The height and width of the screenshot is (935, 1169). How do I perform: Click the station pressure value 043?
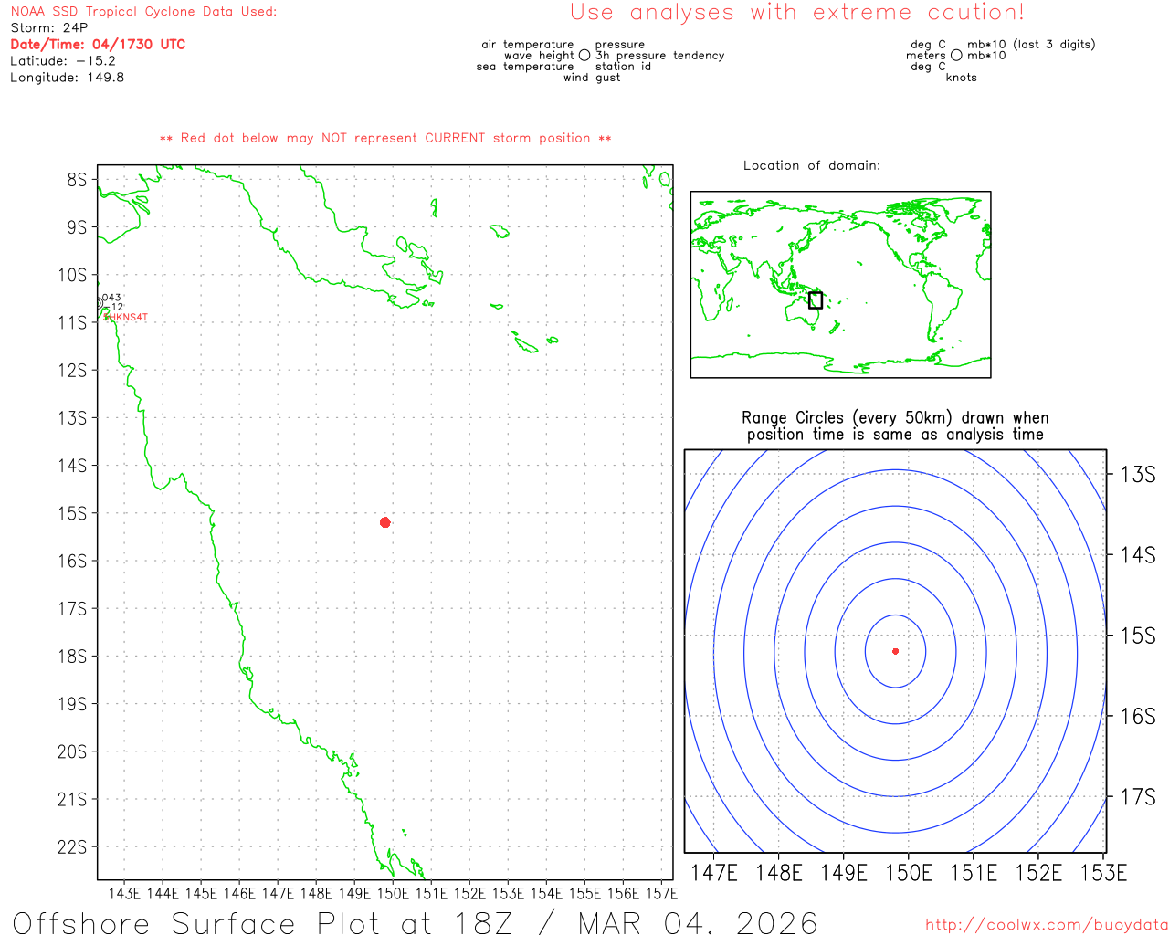tap(111, 298)
